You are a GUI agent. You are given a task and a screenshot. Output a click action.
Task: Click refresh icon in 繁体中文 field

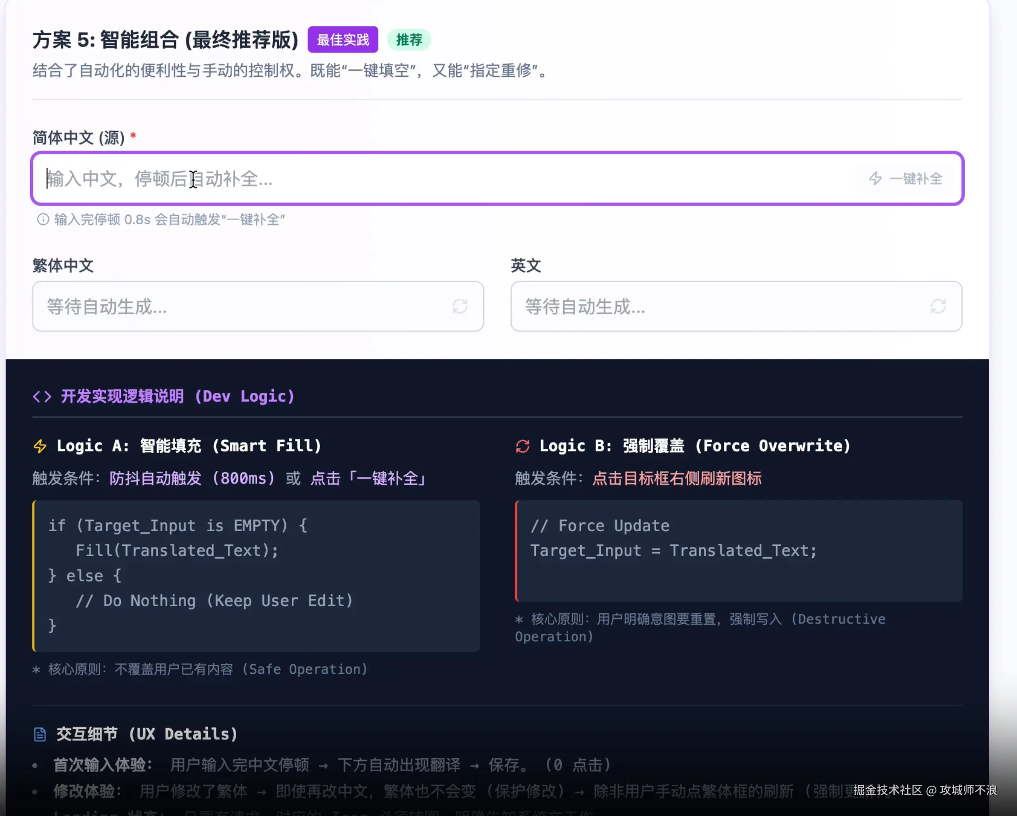point(460,307)
